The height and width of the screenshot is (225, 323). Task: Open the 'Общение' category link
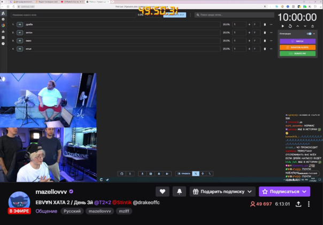click(x=47, y=211)
